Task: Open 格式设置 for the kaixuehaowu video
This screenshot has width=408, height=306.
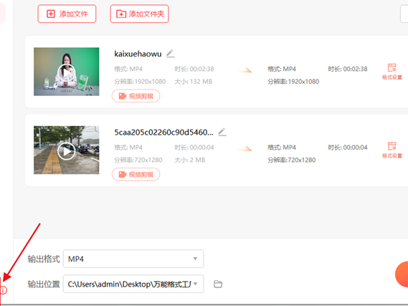Action: 392,72
